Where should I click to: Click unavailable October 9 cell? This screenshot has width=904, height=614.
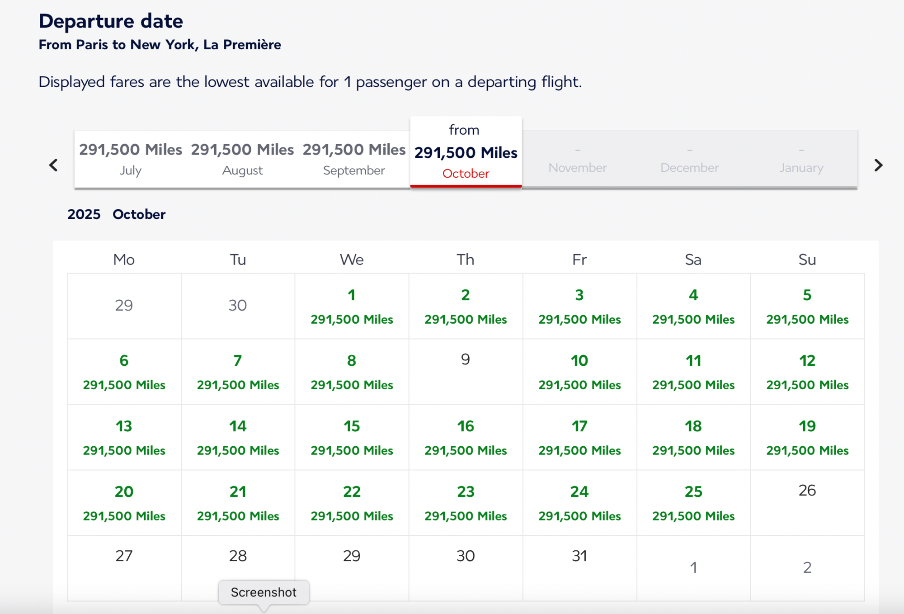466,371
